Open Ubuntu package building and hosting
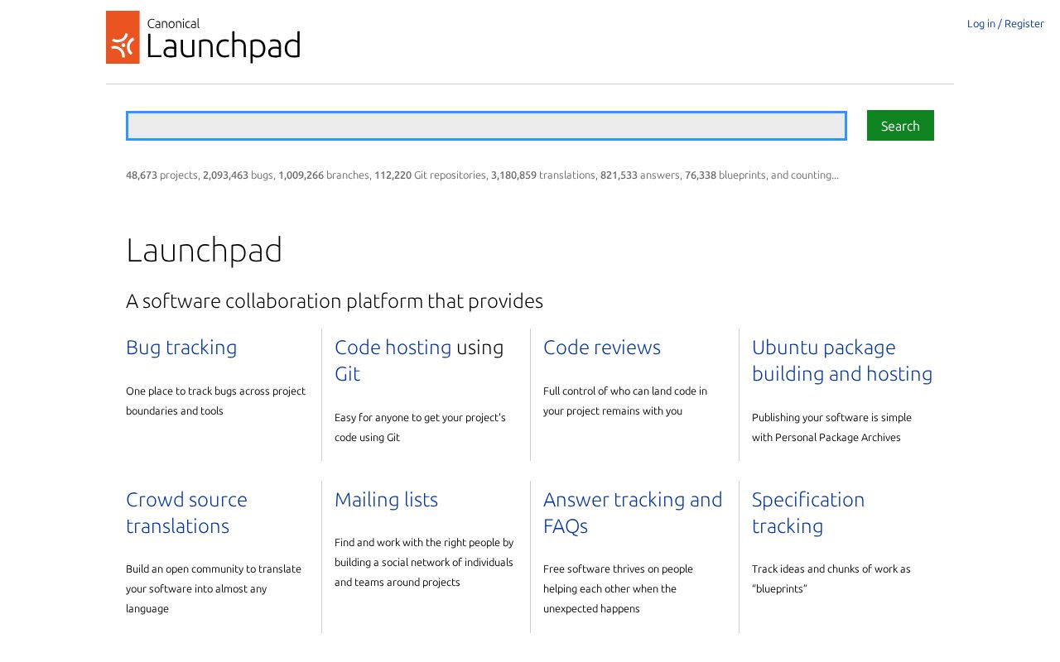Screen dimensions: 1060x662 pos(841,360)
